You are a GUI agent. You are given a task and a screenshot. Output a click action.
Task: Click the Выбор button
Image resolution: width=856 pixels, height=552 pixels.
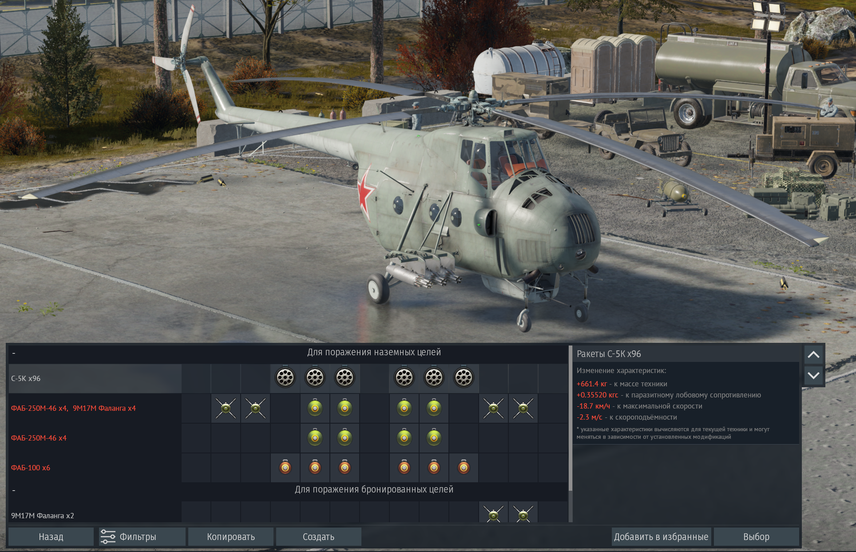click(756, 536)
